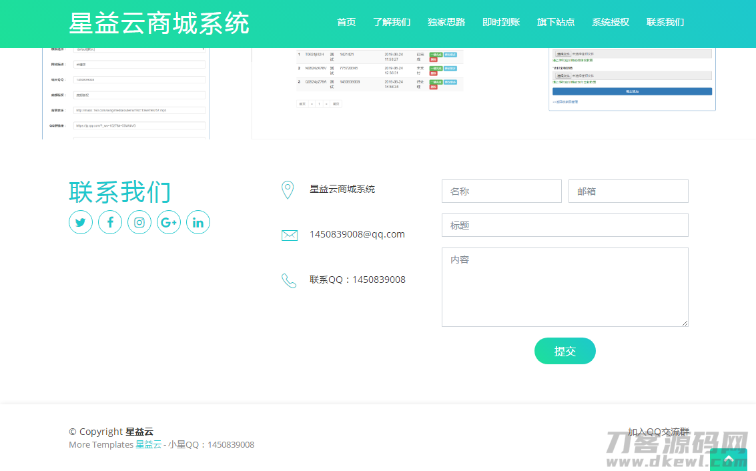Screen dimensions: 756x471
Task: Click the 标题 title input box
Action: pos(564,225)
